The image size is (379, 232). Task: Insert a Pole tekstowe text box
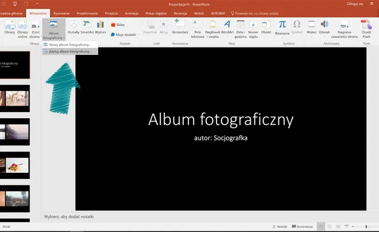pyautogui.click(x=198, y=29)
